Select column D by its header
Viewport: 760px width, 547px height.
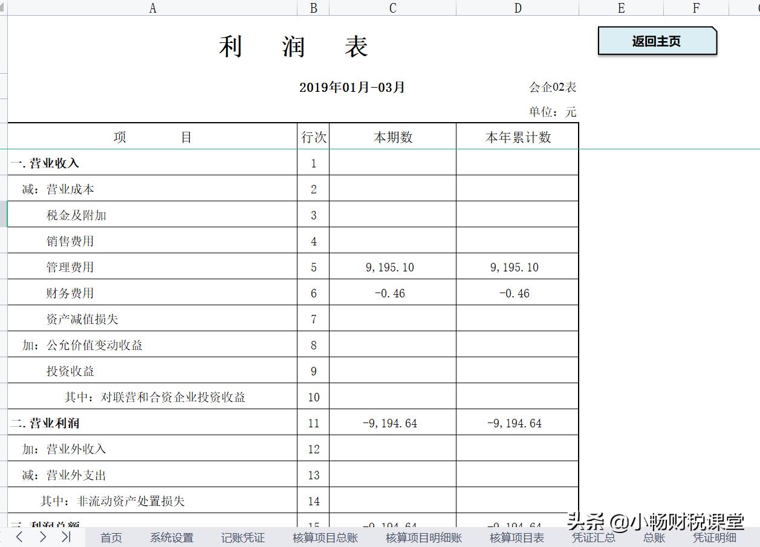[517, 8]
